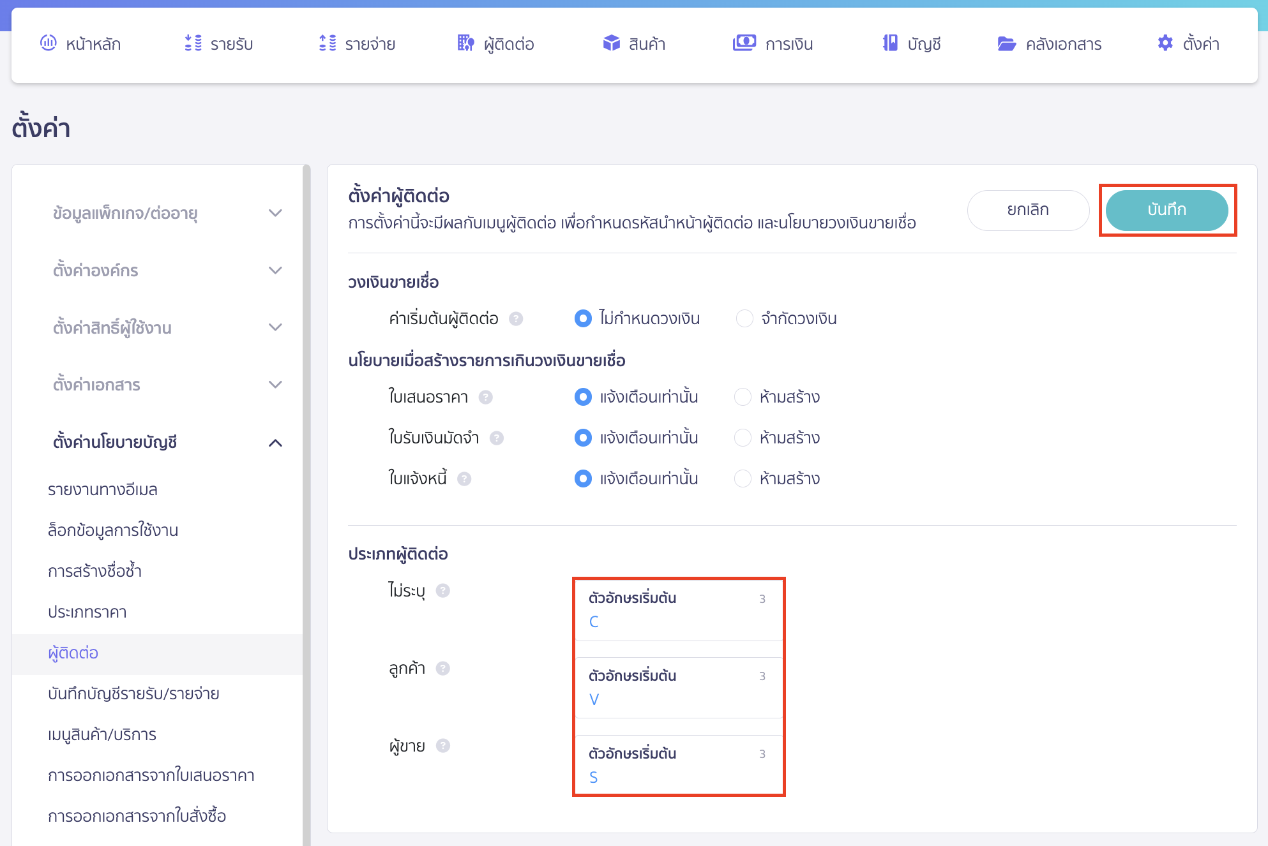Open the สินค้า products cube icon
This screenshot has height=846, width=1268.
pyautogui.click(x=611, y=43)
